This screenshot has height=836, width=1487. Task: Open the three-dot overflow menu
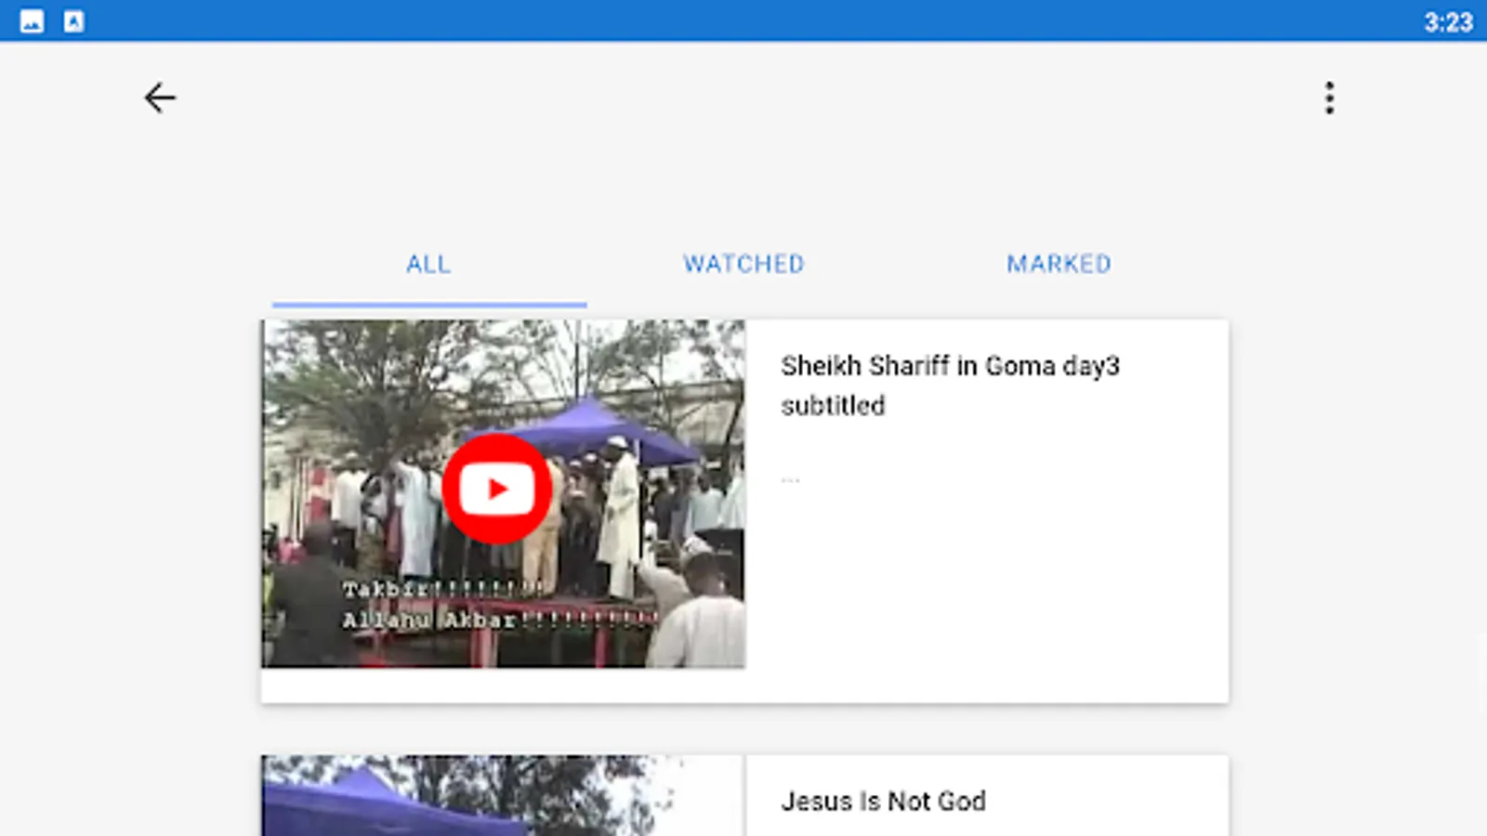1330,98
